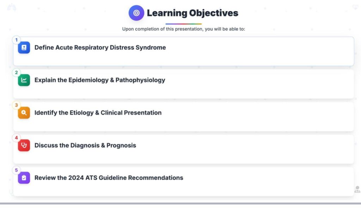Click the gray person icon at right edge
This screenshot has height=208, width=361.
point(357,189)
